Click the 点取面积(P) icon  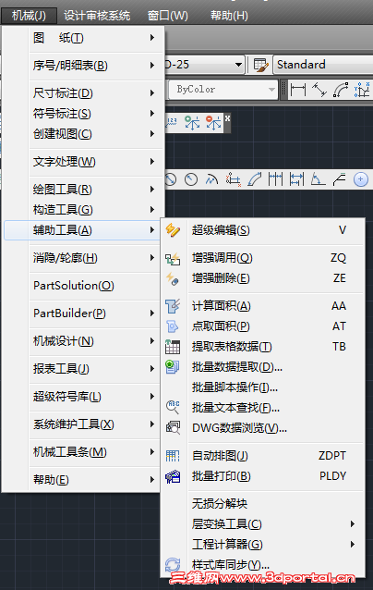173,326
